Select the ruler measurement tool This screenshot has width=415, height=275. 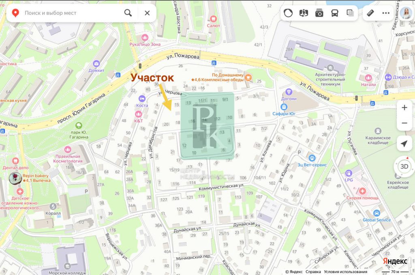click(x=370, y=13)
